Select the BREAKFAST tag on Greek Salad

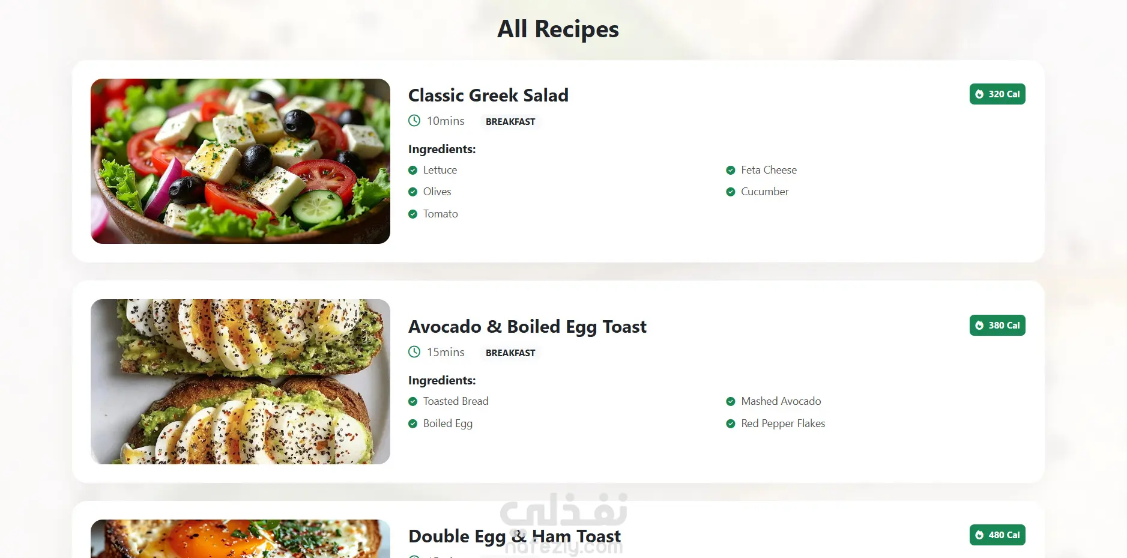click(510, 122)
